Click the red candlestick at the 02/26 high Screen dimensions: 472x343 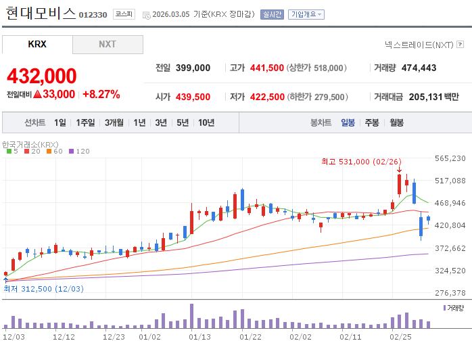(399, 184)
